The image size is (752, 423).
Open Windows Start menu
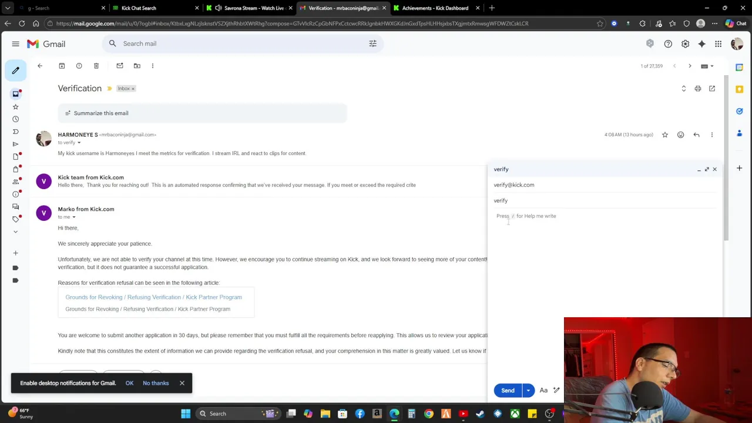pyautogui.click(x=186, y=414)
